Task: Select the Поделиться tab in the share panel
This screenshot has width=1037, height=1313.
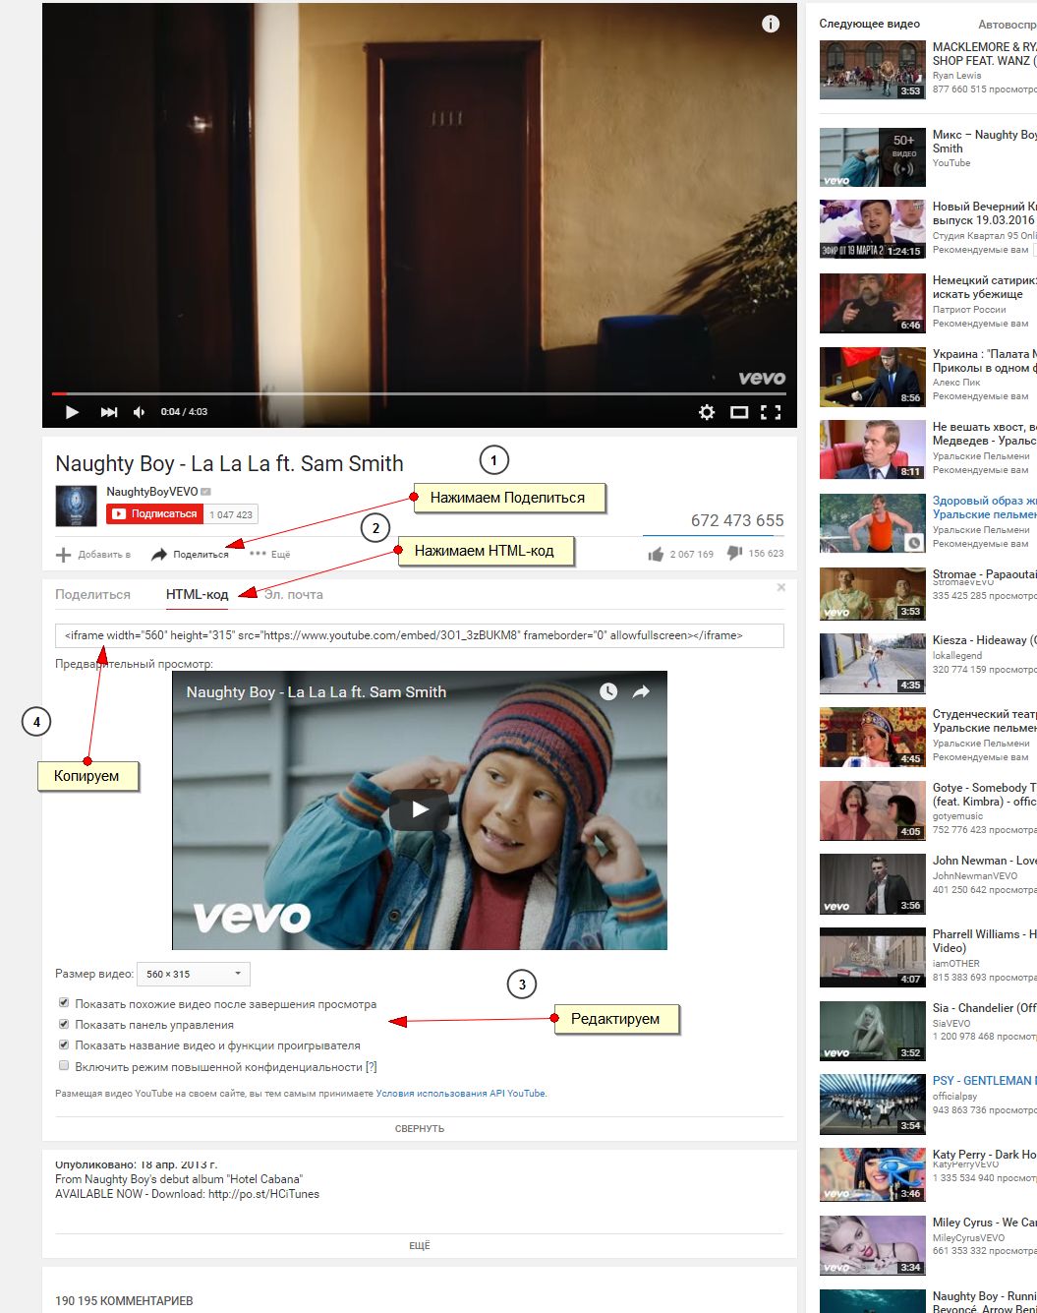Action: 92,594
